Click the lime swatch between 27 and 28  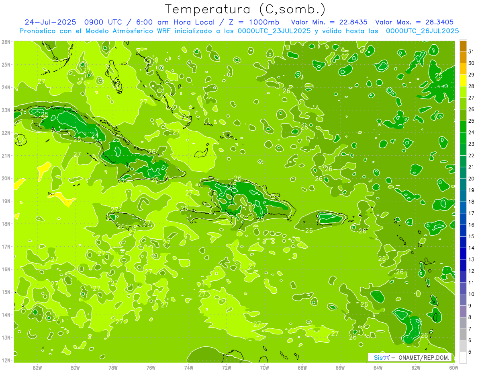463,92
